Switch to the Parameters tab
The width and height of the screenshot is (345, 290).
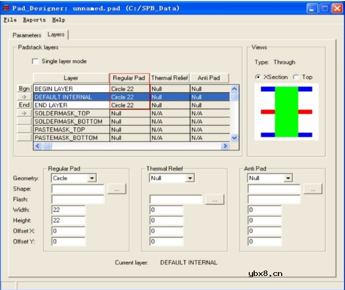pos(27,35)
